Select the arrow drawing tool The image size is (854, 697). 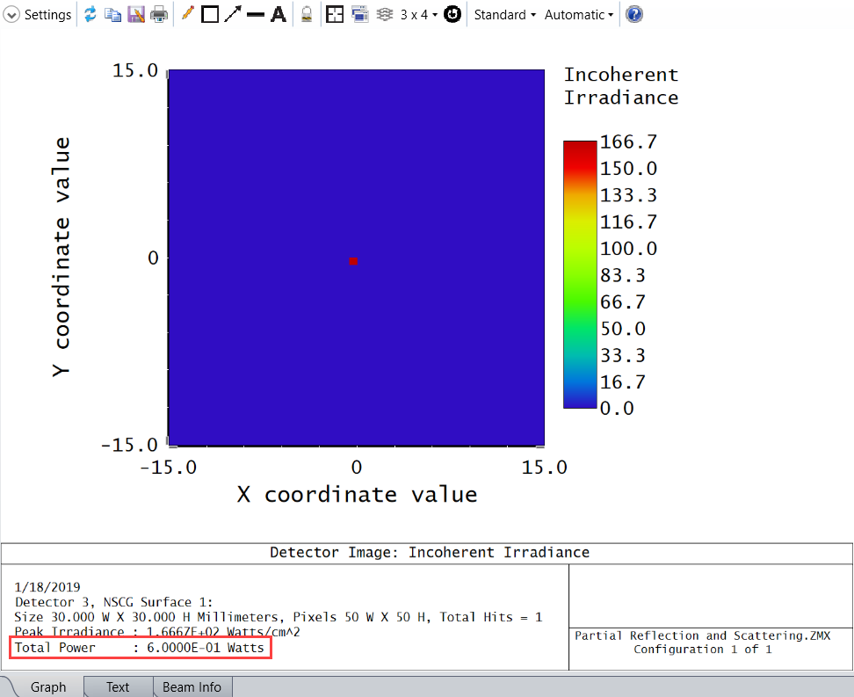(233, 15)
